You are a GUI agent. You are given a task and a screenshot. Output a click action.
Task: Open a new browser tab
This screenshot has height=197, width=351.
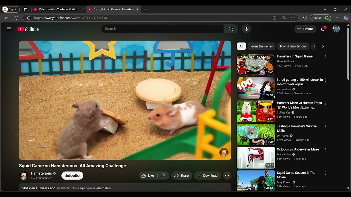146,9
